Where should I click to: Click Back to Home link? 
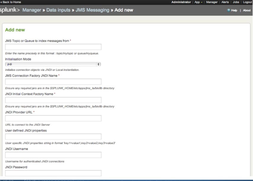click(x=11, y=2)
